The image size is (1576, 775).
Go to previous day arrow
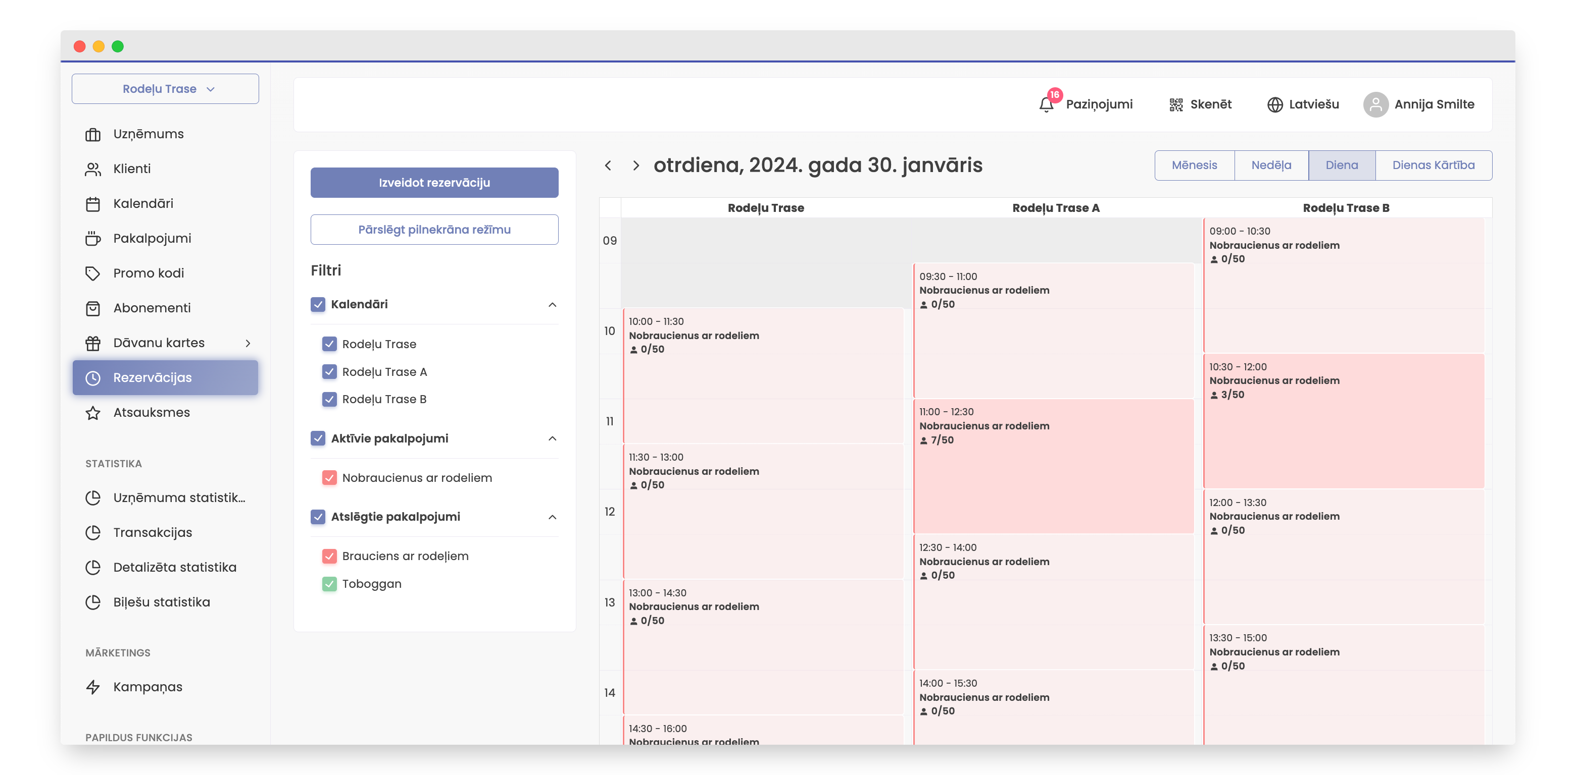[x=608, y=165]
